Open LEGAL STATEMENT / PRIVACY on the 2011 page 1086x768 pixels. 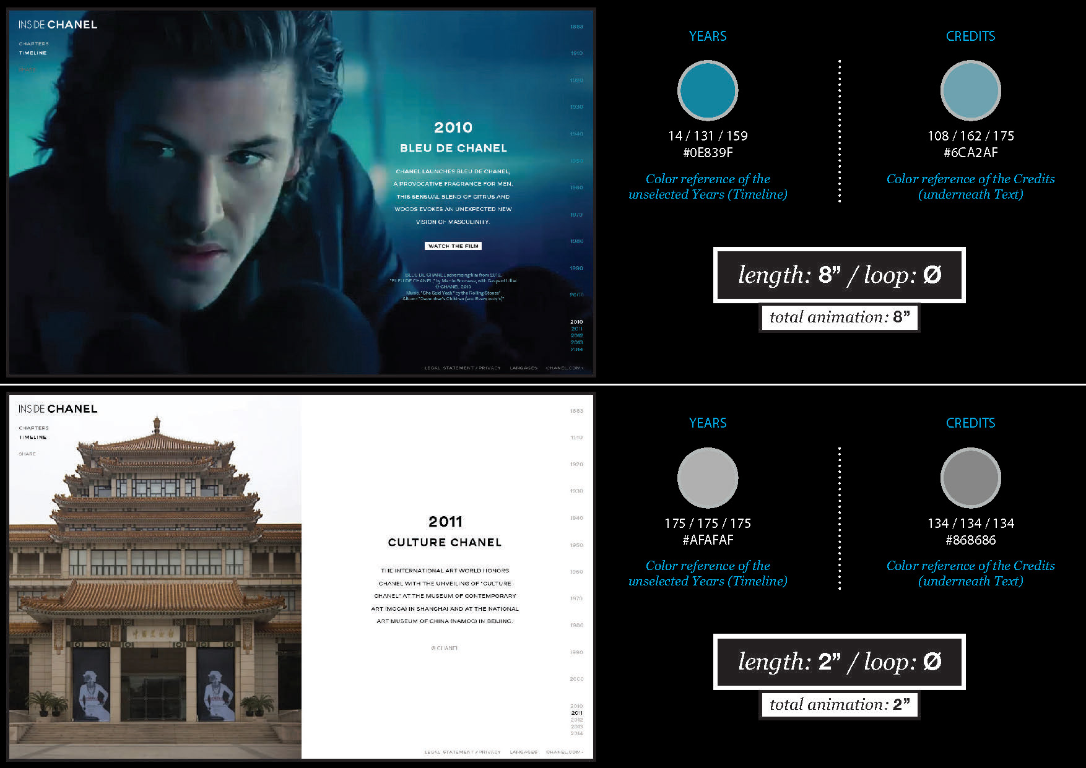[463, 753]
